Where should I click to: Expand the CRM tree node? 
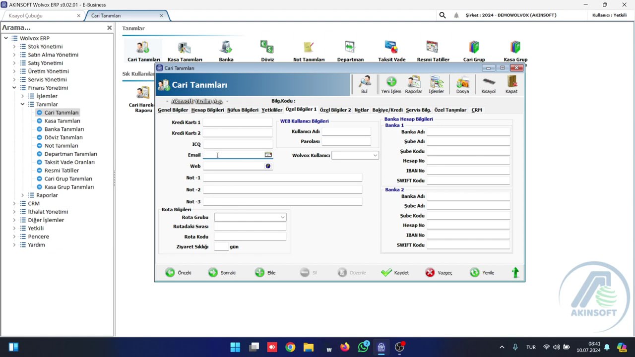pos(14,203)
